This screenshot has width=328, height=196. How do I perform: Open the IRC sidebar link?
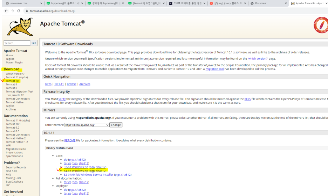(x=8, y=185)
